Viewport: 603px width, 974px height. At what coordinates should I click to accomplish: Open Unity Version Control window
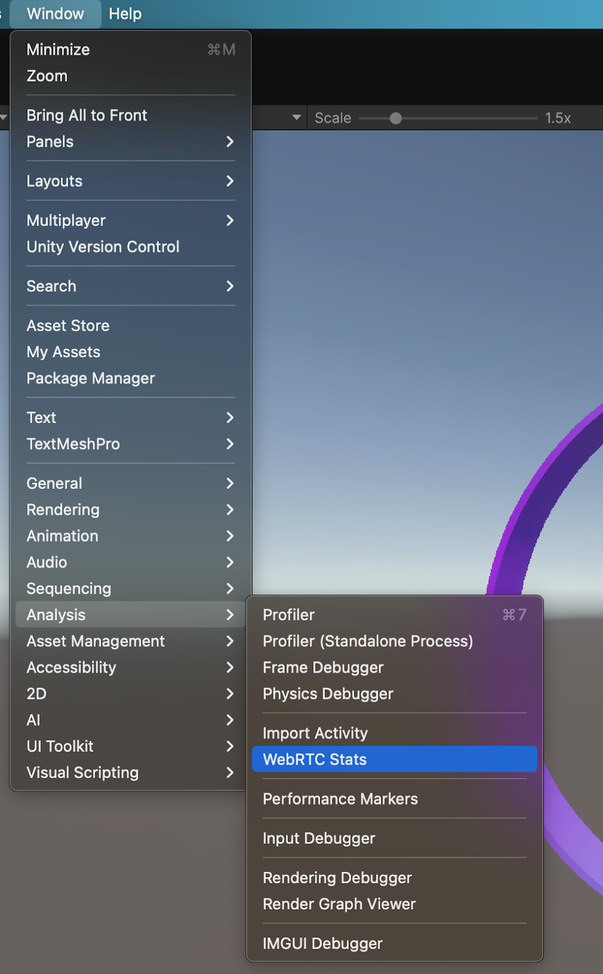pos(131,247)
